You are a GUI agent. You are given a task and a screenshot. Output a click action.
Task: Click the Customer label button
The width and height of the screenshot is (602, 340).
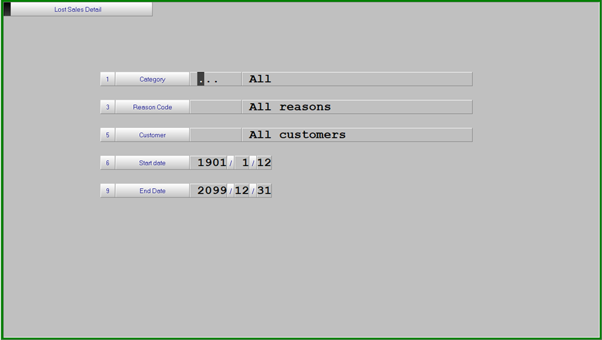(x=153, y=135)
